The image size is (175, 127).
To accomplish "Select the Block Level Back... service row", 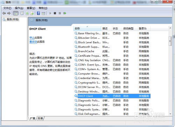I will coord(112,42).
